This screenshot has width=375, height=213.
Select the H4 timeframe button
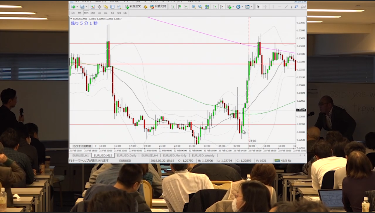[x=106, y=13]
